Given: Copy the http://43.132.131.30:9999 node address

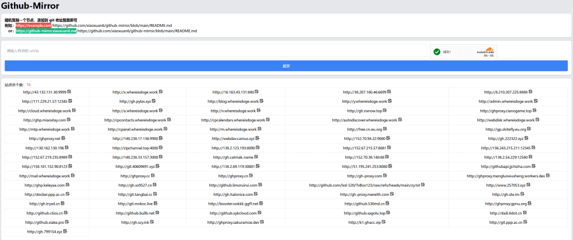Looking at the screenshot, I should pos(69,92).
